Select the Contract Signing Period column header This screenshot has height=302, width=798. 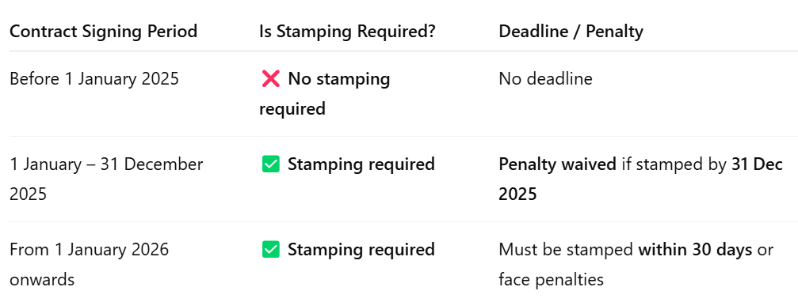103,32
